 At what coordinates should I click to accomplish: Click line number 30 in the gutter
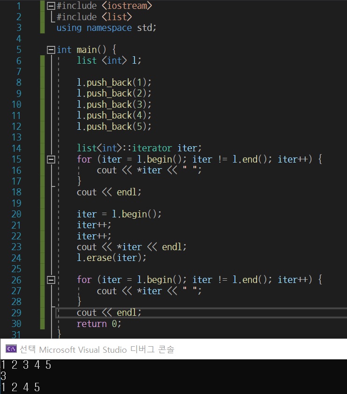[16, 324]
